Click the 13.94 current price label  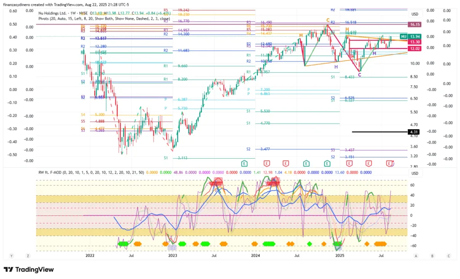pos(415,37)
